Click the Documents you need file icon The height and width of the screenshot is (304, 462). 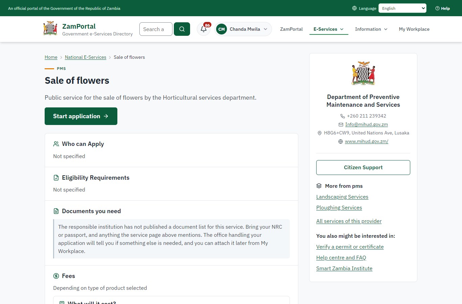tap(56, 211)
